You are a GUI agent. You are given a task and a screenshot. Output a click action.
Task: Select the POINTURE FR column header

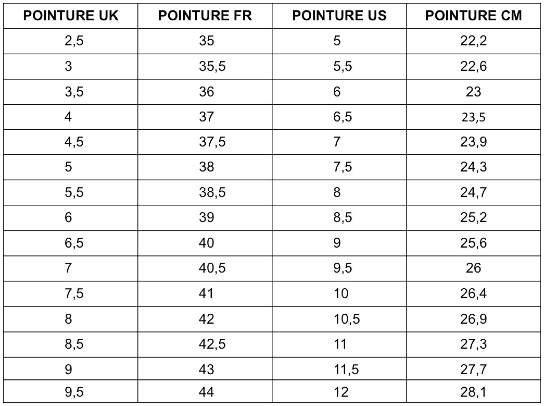click(205, 16)
